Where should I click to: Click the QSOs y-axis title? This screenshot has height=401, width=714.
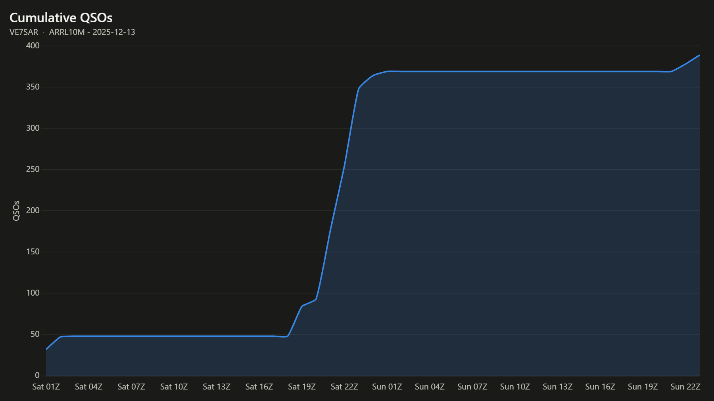[16, 210]
